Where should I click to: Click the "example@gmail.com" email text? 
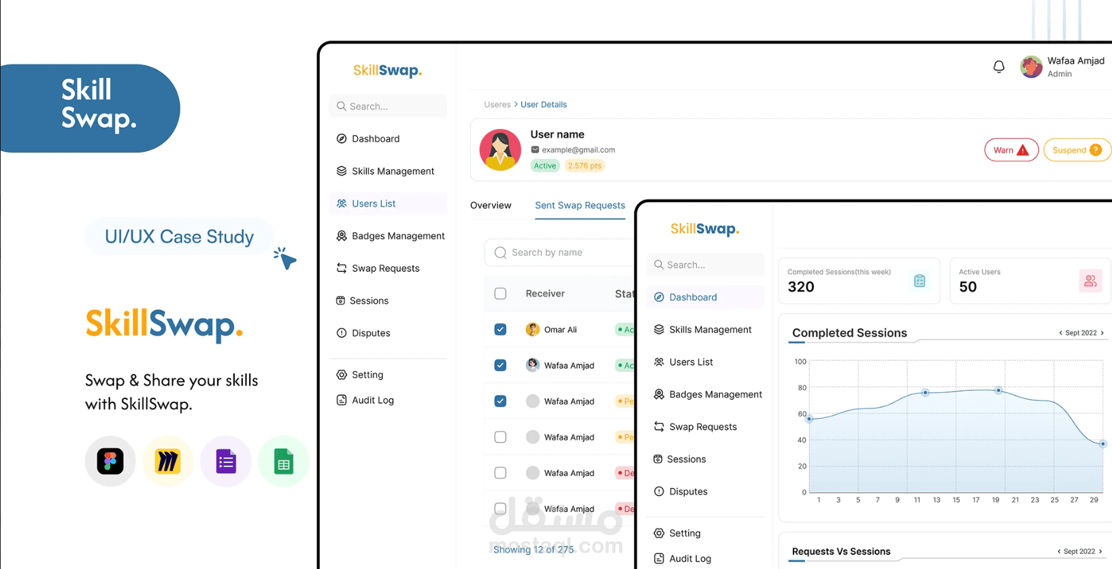(578, 150)
